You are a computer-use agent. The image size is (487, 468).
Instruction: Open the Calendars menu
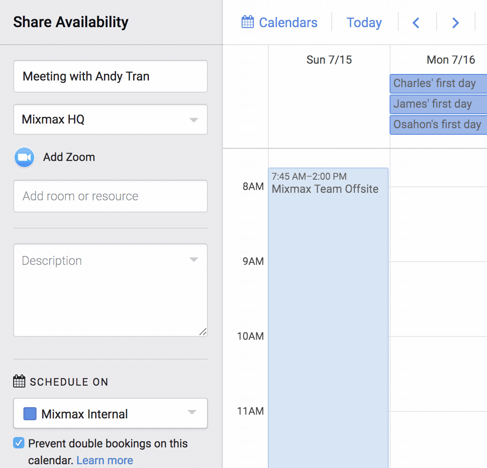click(x=280, y=22)
